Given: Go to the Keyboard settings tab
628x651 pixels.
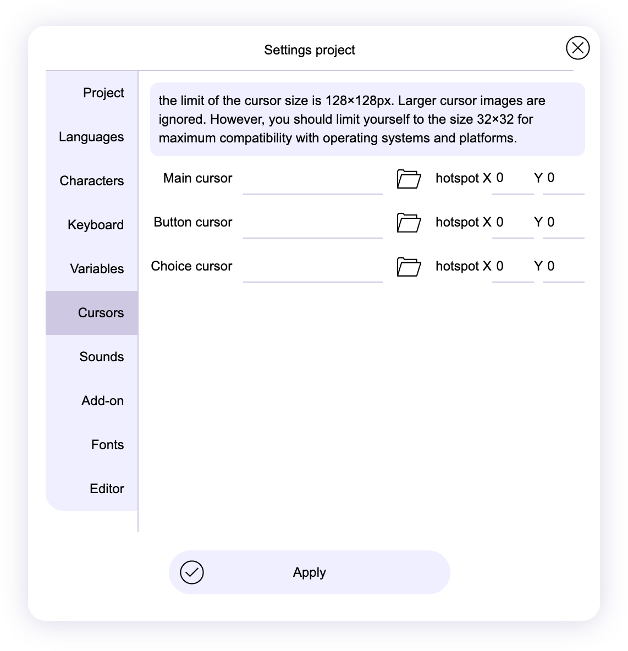Looking at the screenshot, I should pos(96,225).
